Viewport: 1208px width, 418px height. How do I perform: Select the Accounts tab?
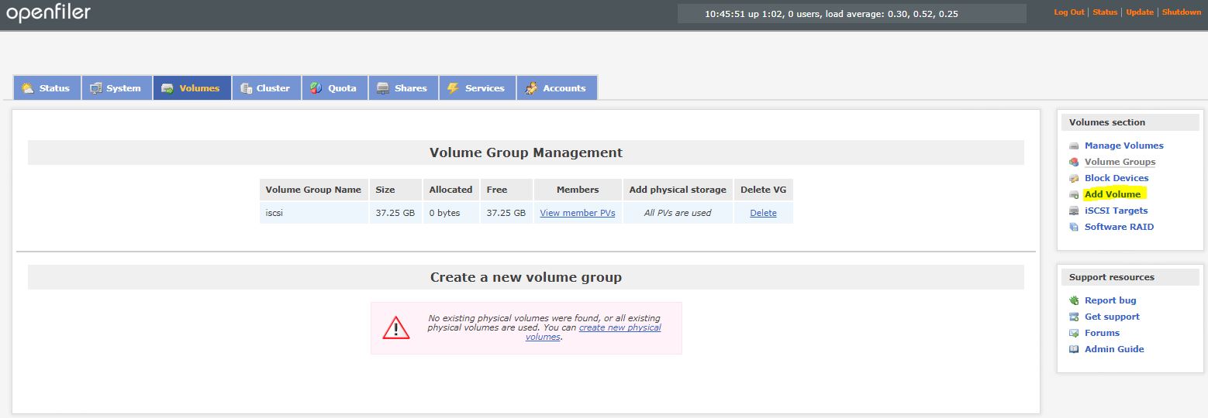(x=556, y=88)
